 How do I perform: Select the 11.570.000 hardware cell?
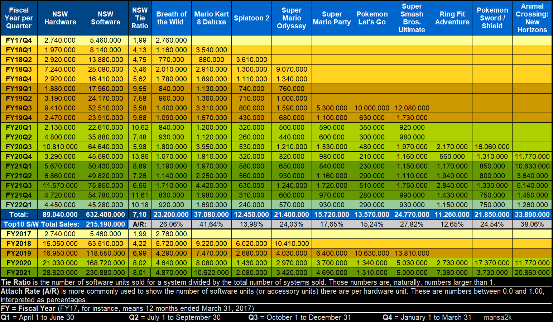(60, 185)
